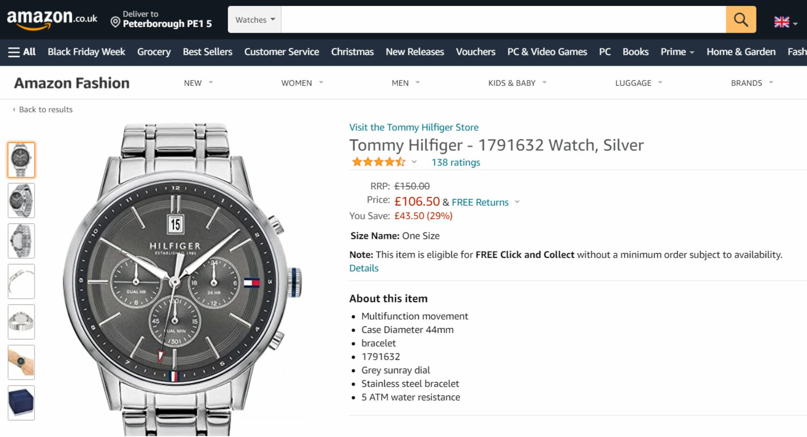This screenshot has height=437, width=807.
Task: Click the star rating icons
Action: click(x=379, y=162)
